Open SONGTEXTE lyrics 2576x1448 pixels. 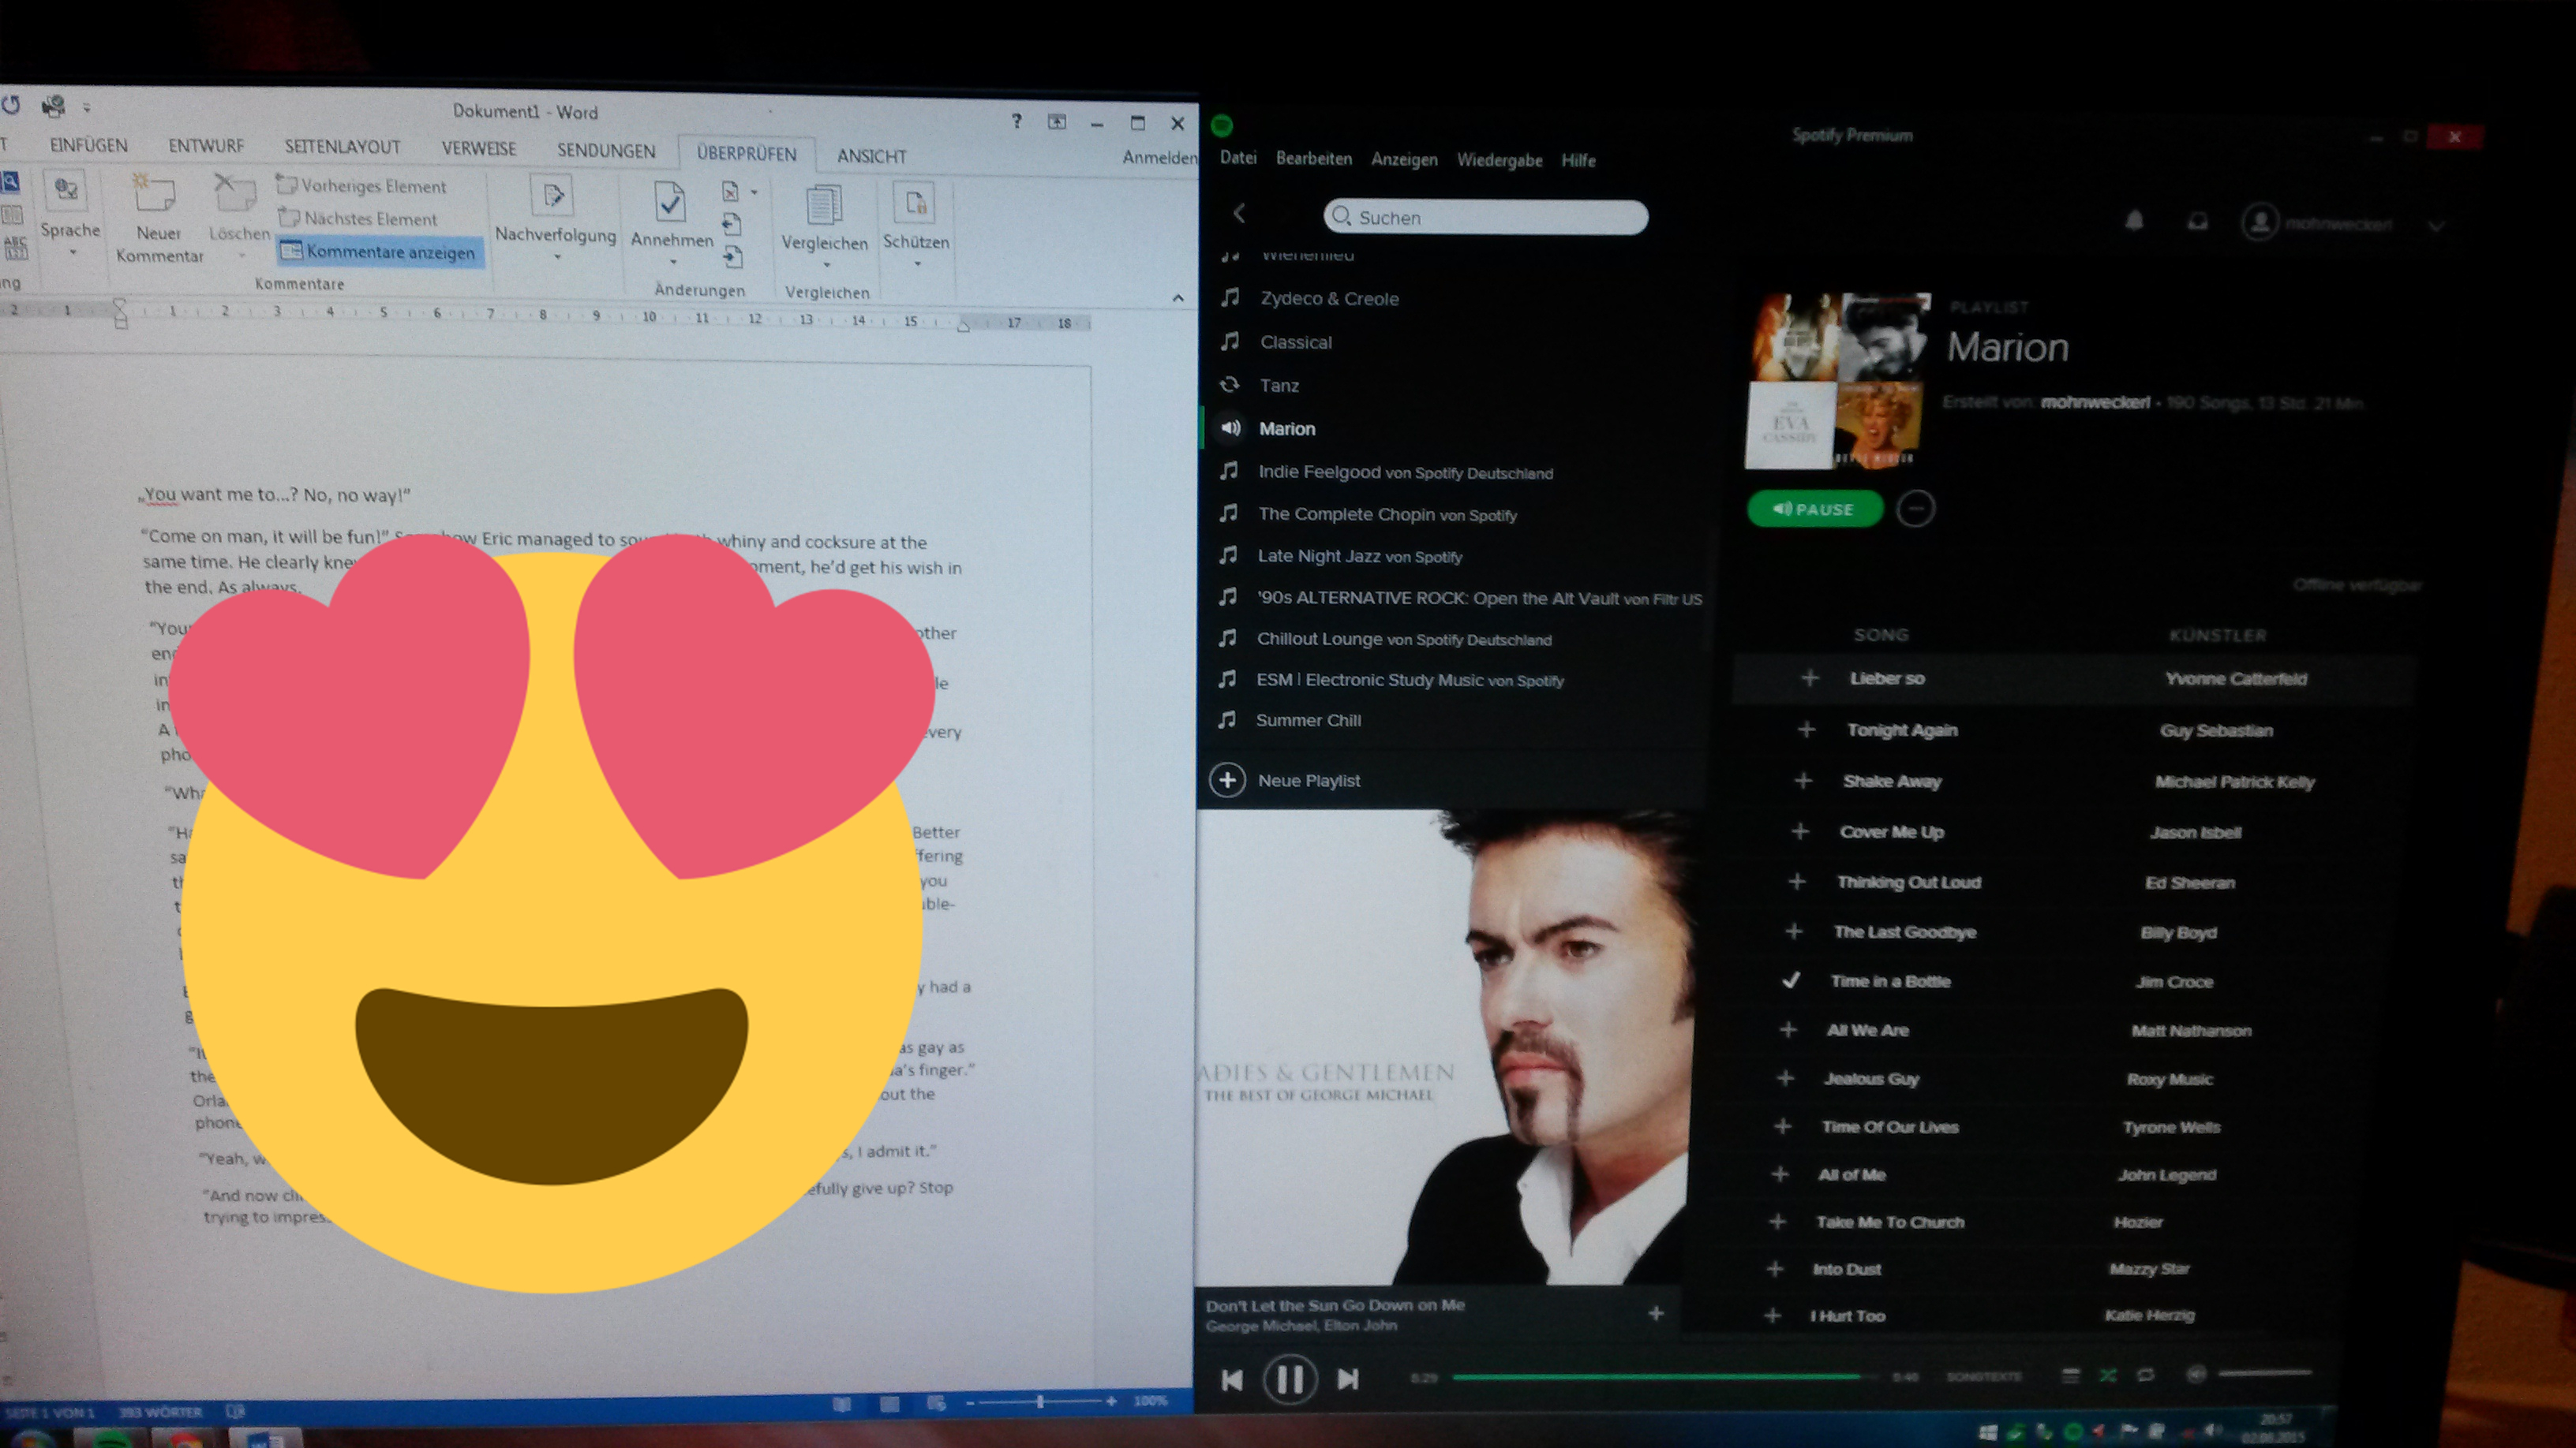pos(1983,1377)
